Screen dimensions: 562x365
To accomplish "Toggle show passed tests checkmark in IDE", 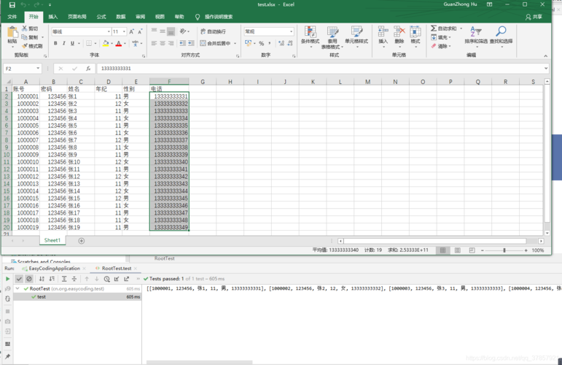I will [x=19, y=279].
